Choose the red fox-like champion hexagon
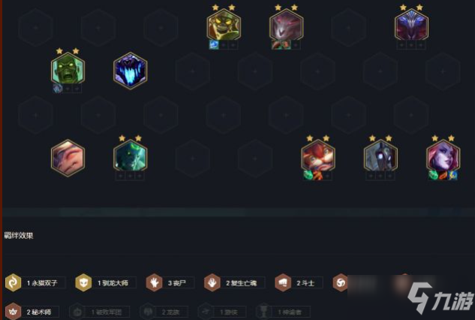475x320 pixels. click(317, 156)
